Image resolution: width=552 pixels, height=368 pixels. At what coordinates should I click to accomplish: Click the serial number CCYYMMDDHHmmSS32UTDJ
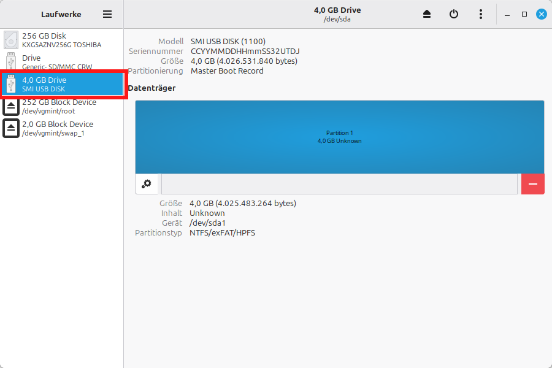pos(245,51)
